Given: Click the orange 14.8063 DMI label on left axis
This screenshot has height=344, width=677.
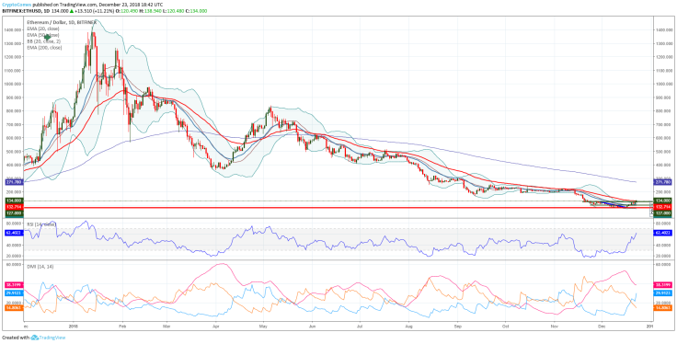Looking at the screenshot, I should click(x=15, y=308).
